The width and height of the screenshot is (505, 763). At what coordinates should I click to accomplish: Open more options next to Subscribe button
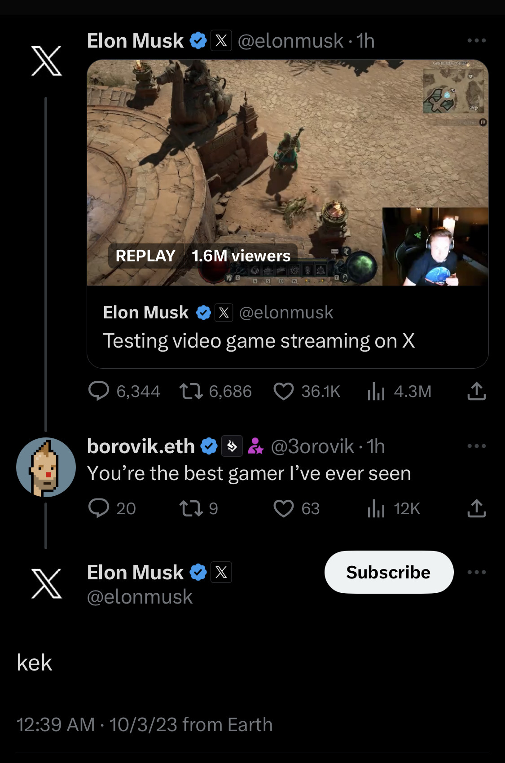click(x=476, y=572)
